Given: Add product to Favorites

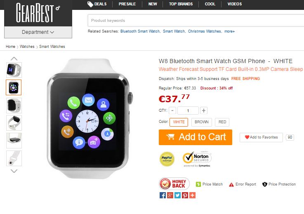Looking at the screenshot, I should pos(261,137).
